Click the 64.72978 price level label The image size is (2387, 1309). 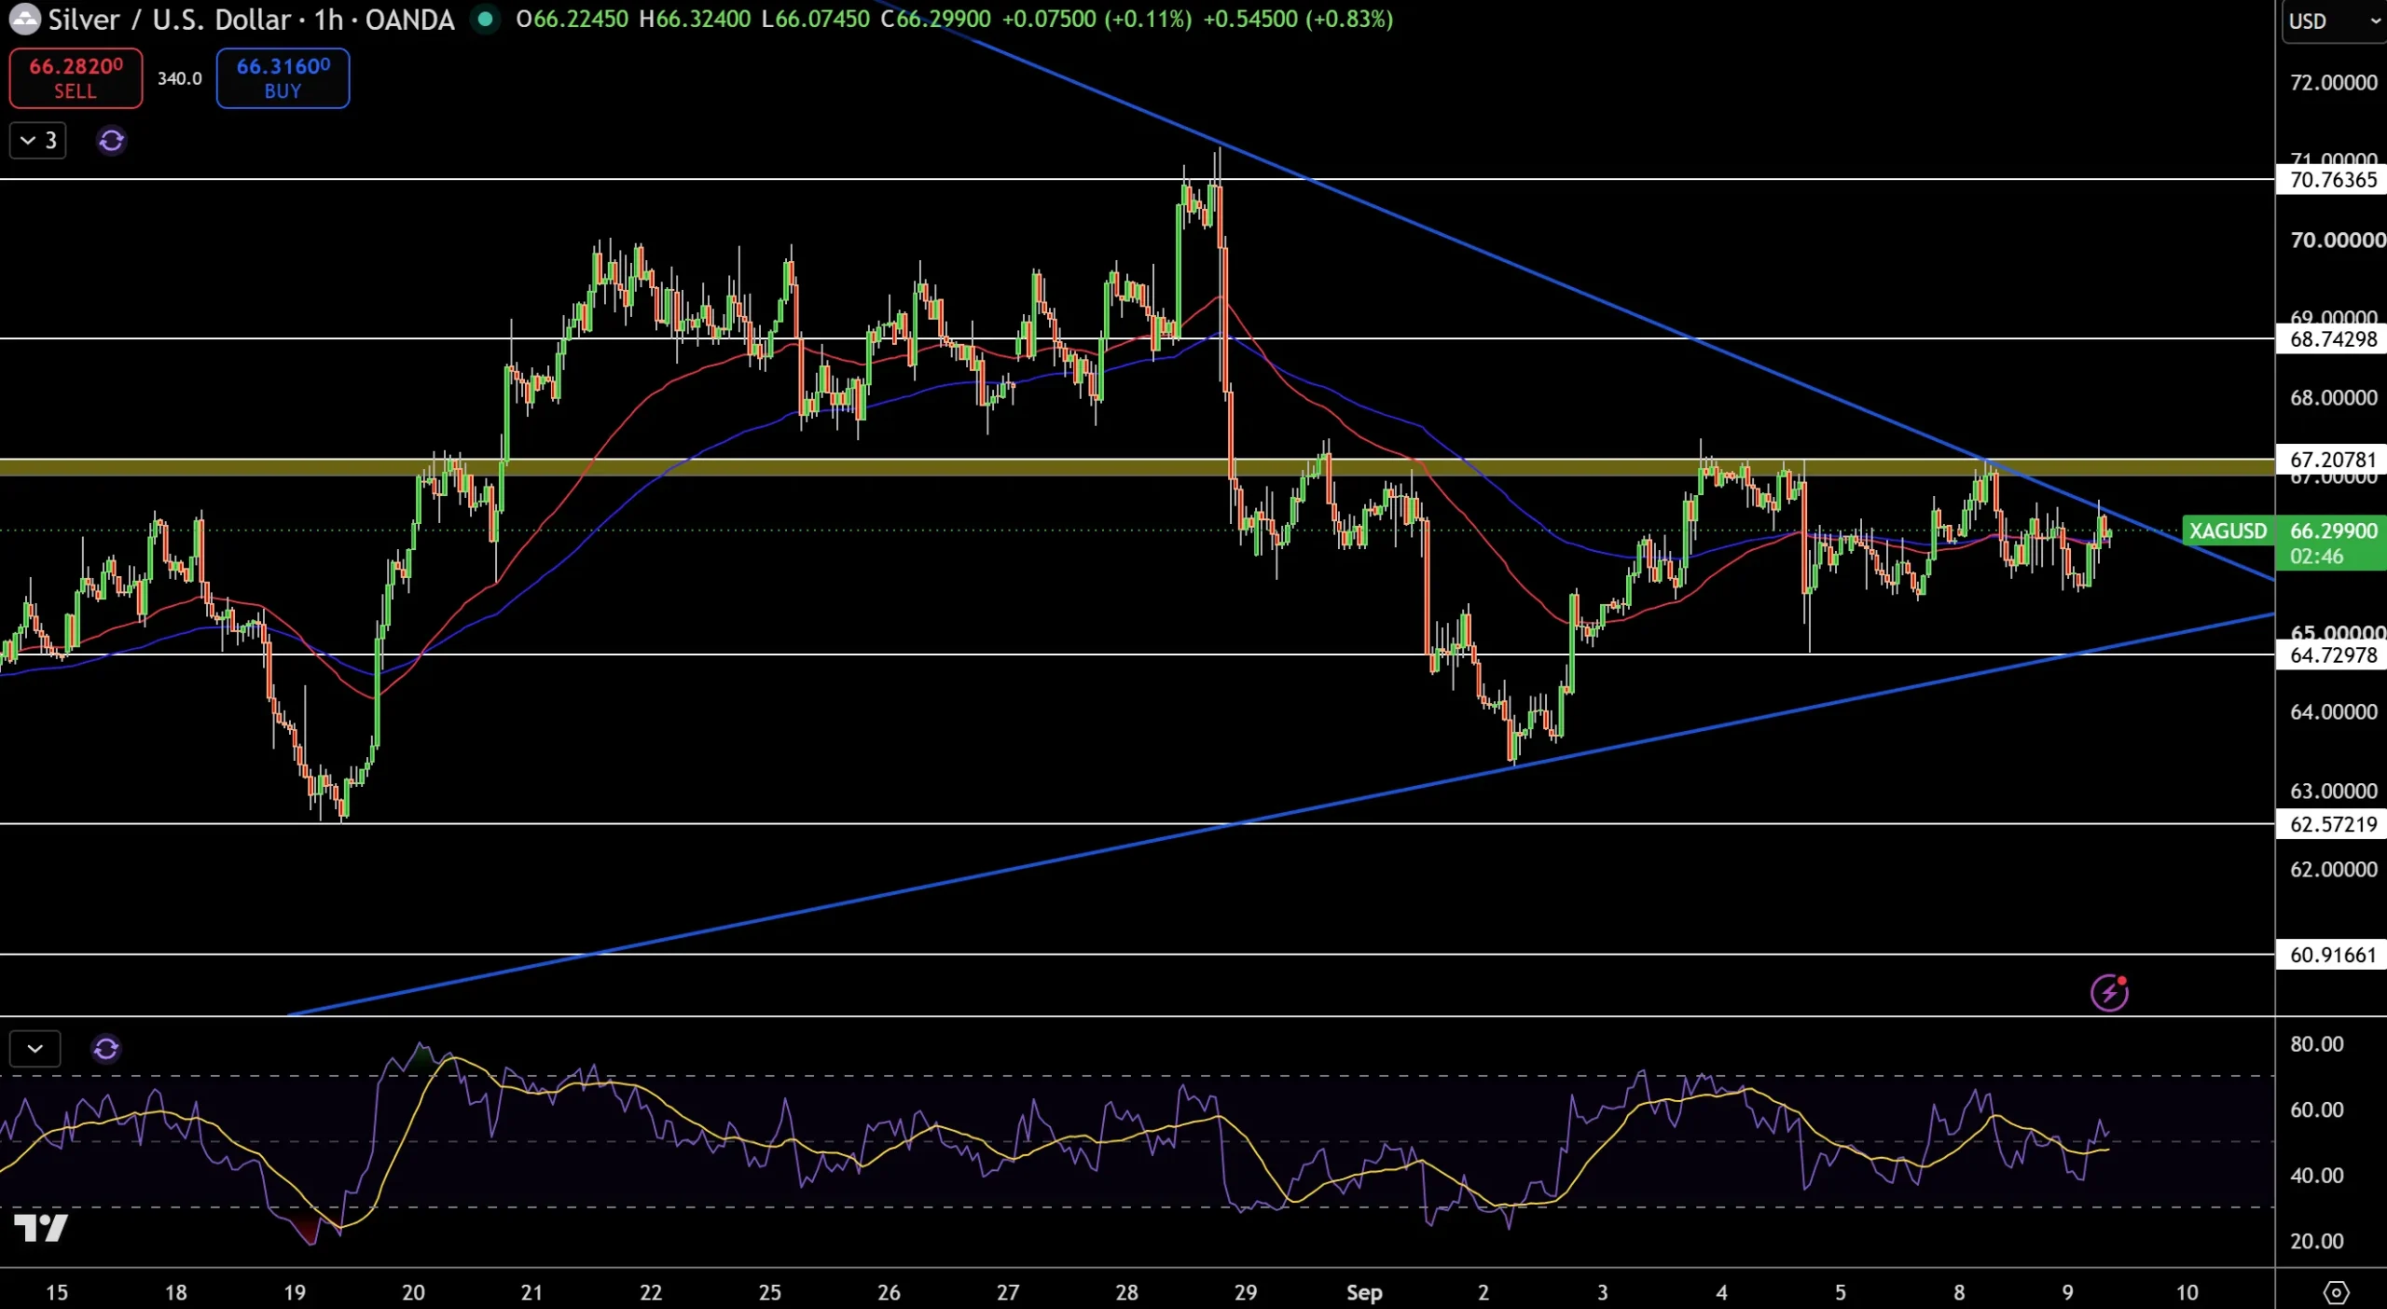coord(2333,655)
